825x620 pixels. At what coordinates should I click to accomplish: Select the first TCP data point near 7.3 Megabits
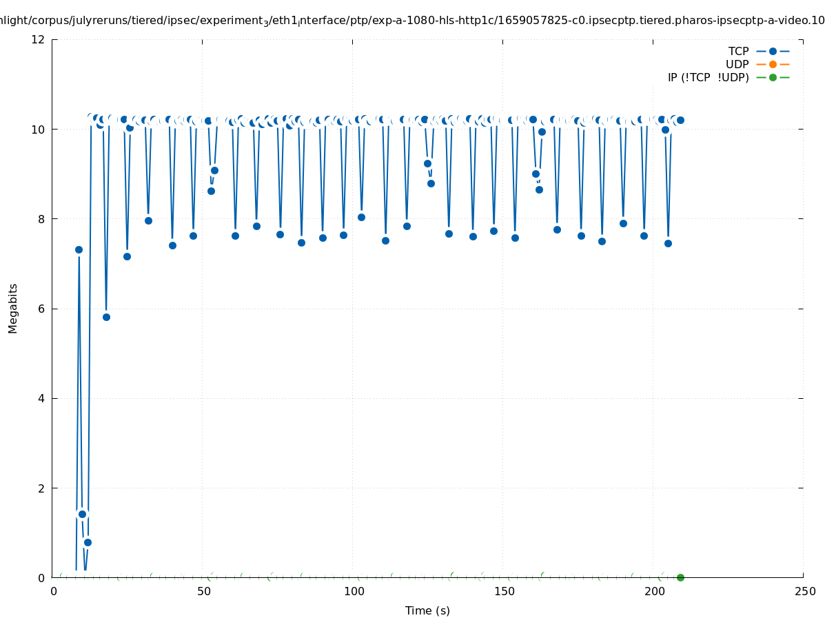(x=79, y=249)
